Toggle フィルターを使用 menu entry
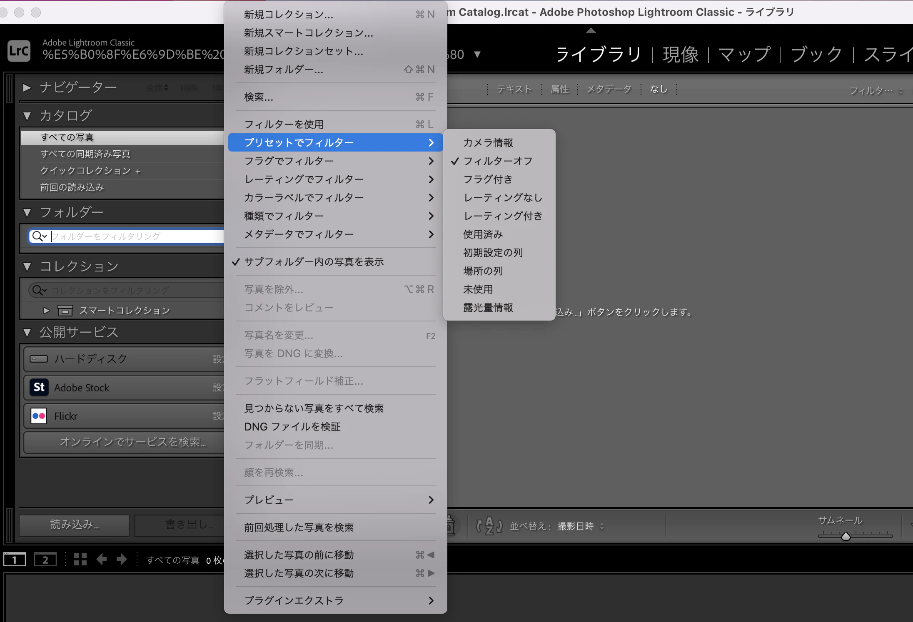 (284, 124)
